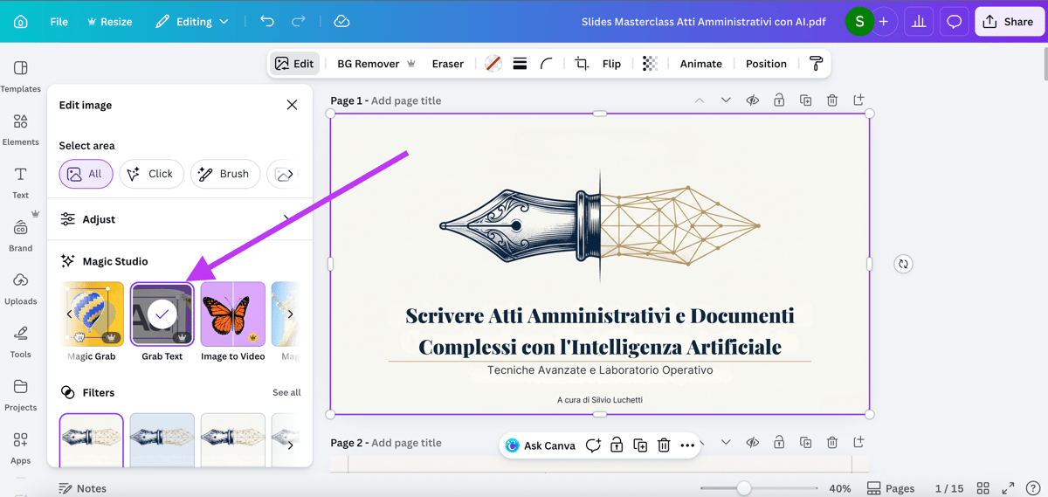Move Page 1 down with chevron
Viewport: 1048px width, 497px height.
click(726, 100)
